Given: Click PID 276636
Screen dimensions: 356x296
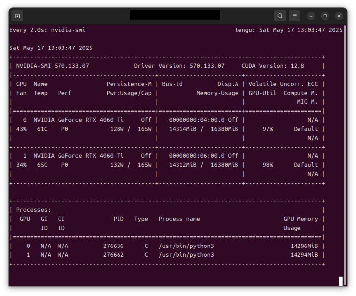Looking at the screenshot, I should click(114, 246).
